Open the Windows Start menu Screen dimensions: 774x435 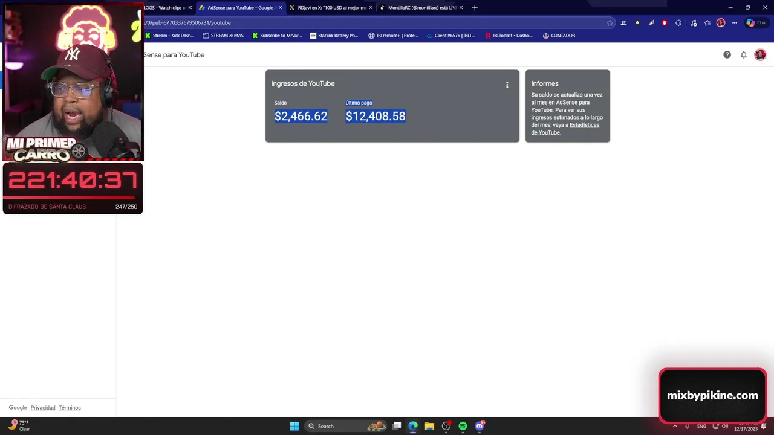click(294, 426)
